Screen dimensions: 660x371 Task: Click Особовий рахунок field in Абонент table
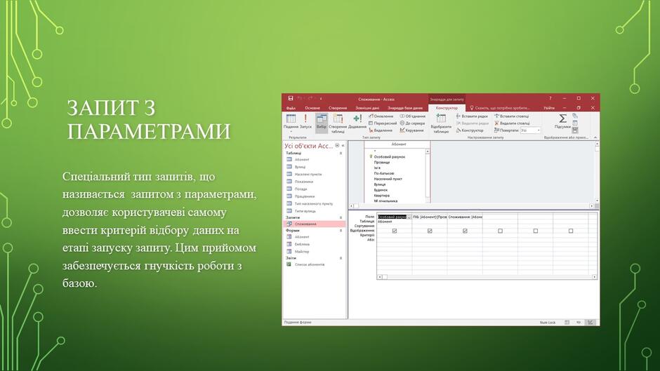point(390,156)
